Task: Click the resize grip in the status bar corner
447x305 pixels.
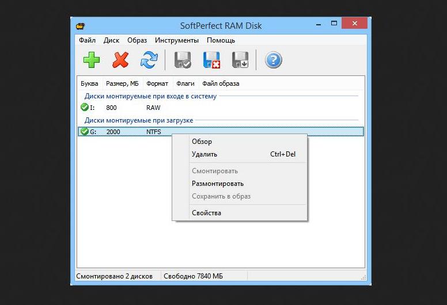Action: click(x=363, y=277)
